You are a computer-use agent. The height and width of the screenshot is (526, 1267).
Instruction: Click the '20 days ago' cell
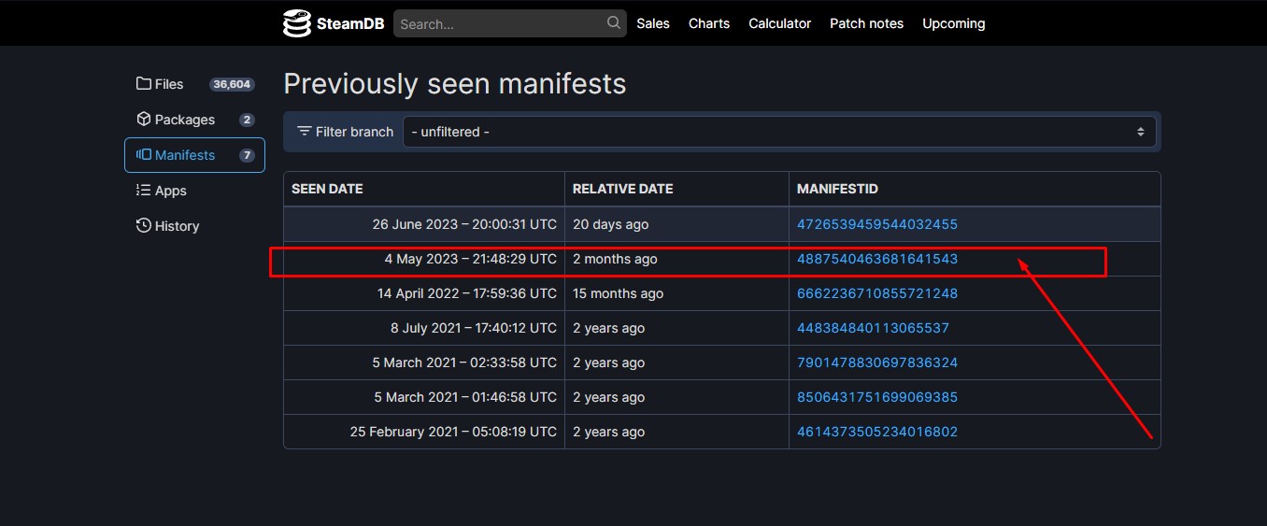pyautogui.click(x=676, y=224)
